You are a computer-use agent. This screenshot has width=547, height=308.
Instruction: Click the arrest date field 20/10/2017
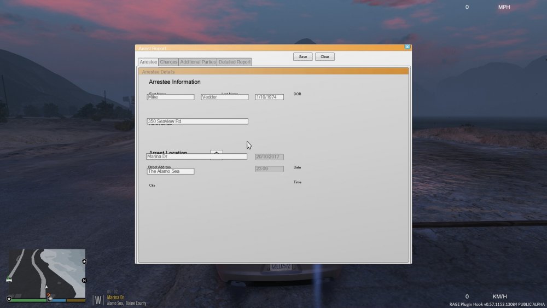pos(269,156)
